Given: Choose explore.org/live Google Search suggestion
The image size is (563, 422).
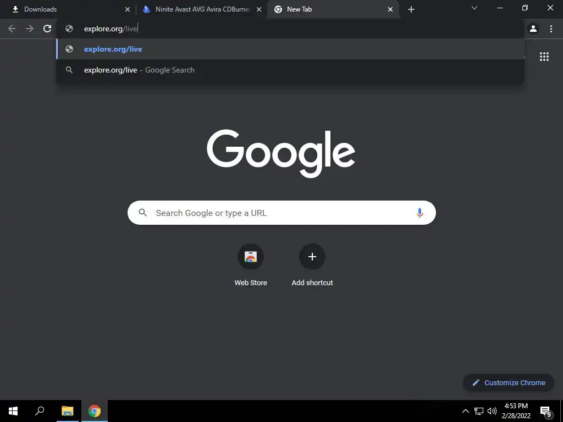Looking at the screenshot, I should click(x=290, y=70).
